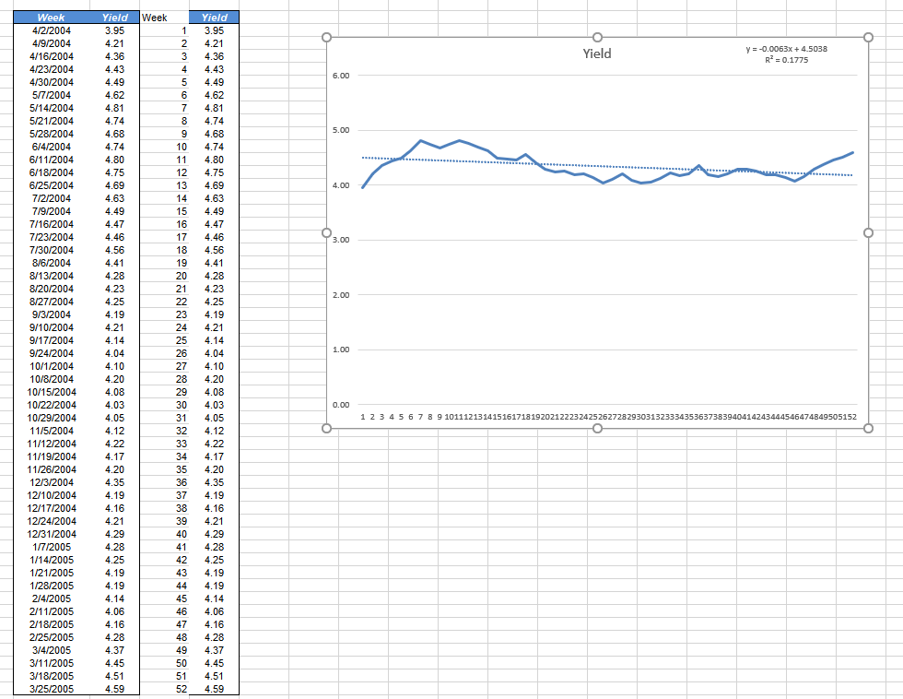Select week number 26 in the Week column

point(164,353)
